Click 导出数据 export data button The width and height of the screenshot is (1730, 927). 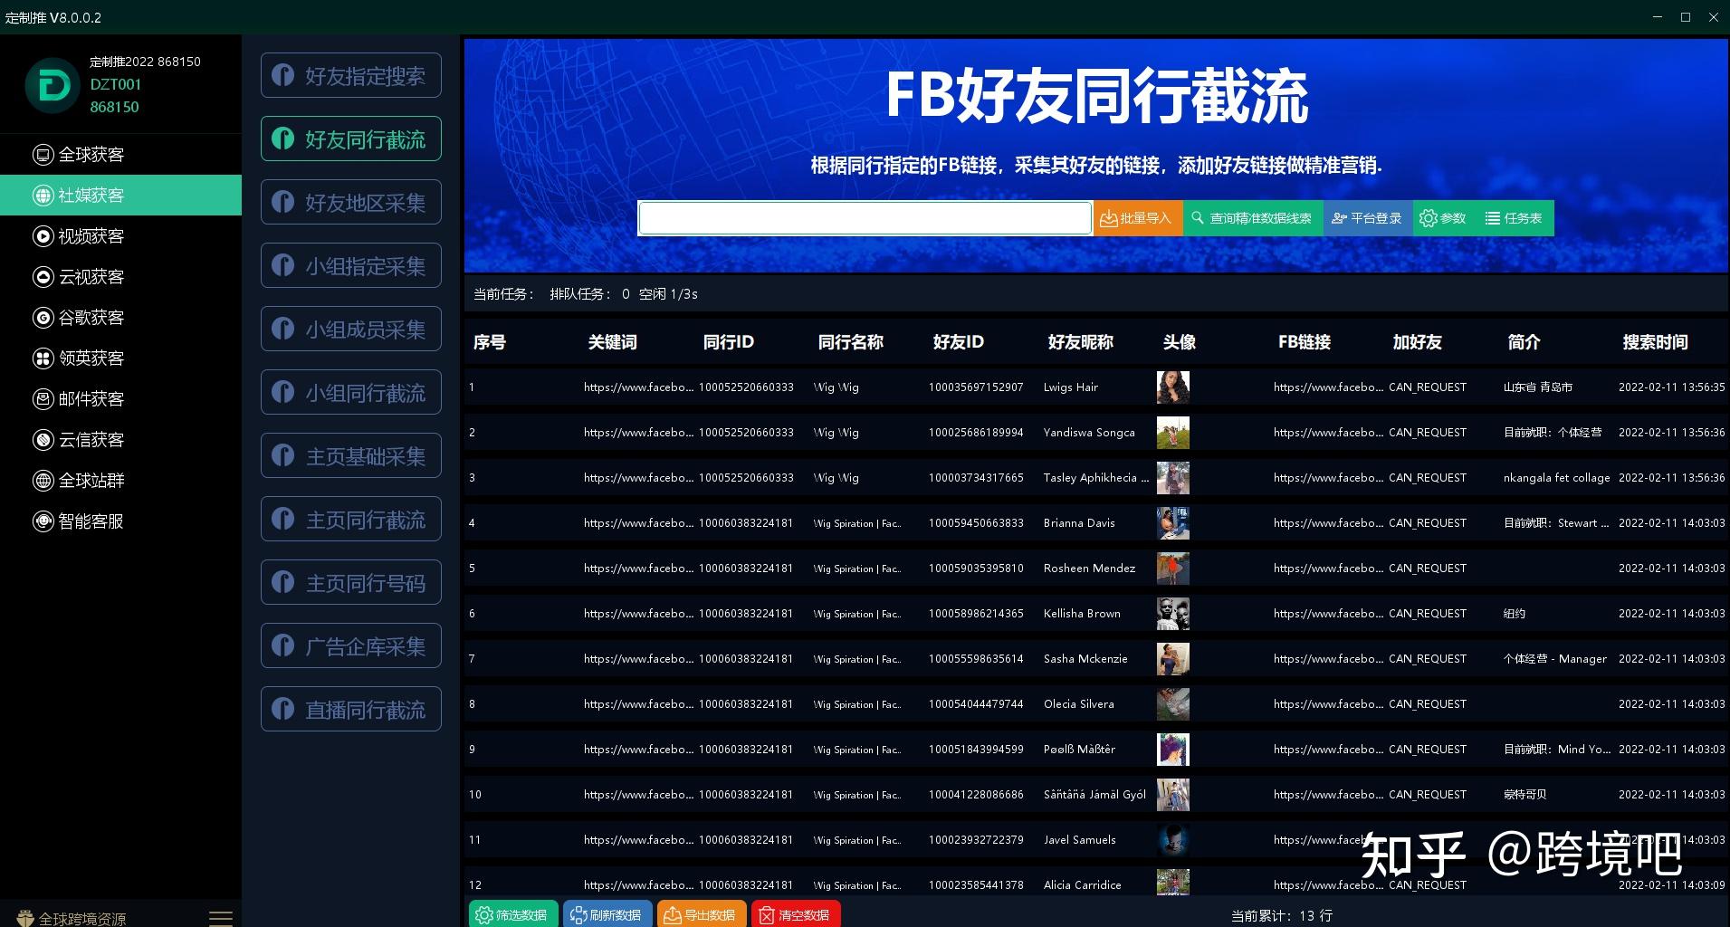pyautogui.click(x=702, y=915)
